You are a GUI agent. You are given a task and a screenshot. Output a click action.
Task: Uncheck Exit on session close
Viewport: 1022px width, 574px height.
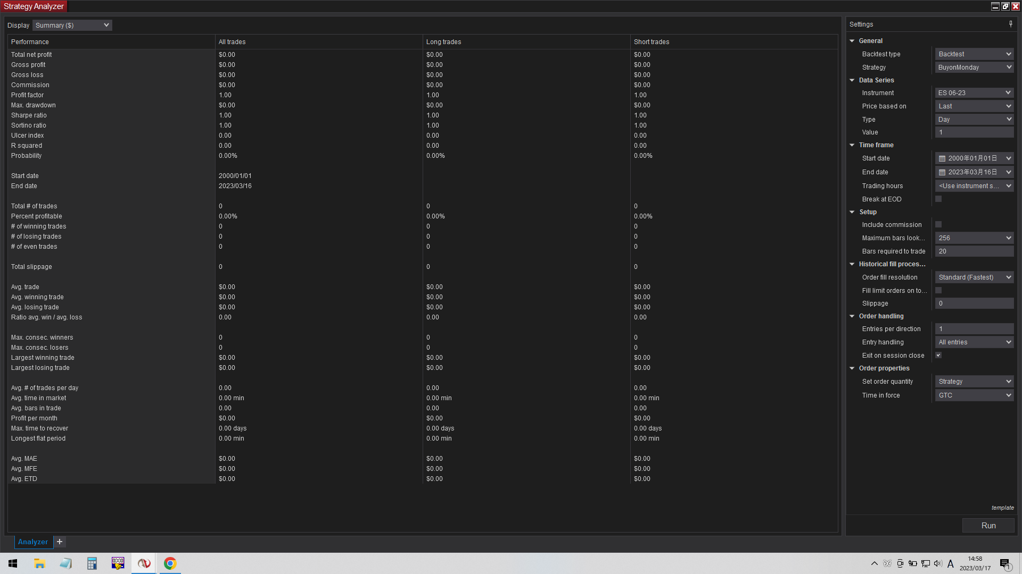tap(938, 356)
